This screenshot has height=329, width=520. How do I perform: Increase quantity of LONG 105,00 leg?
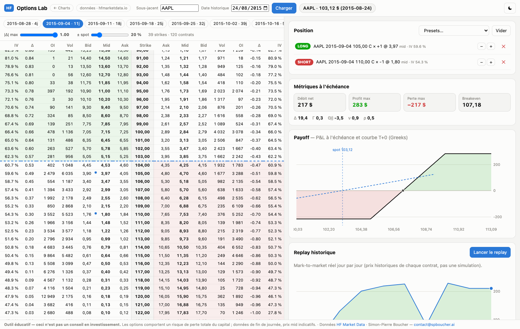point(491,46)
